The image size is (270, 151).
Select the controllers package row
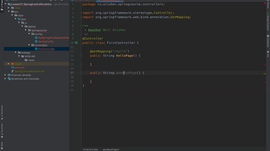coord(37,45)
